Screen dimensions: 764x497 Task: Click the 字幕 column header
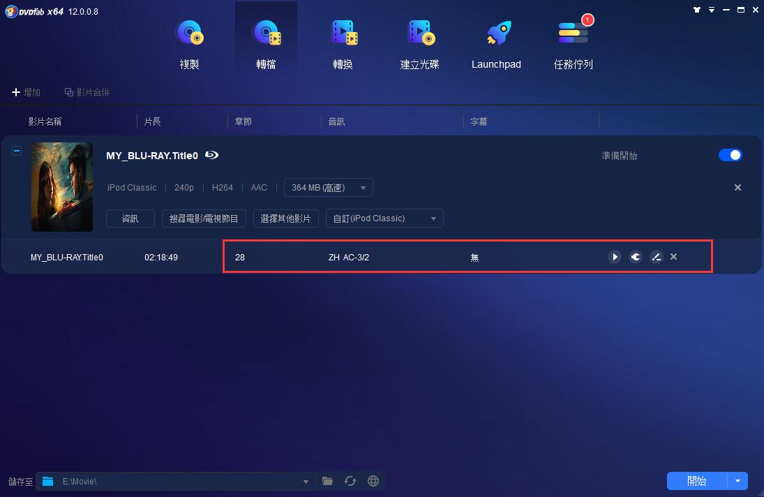pyautogui.click(x=479, y=121)
